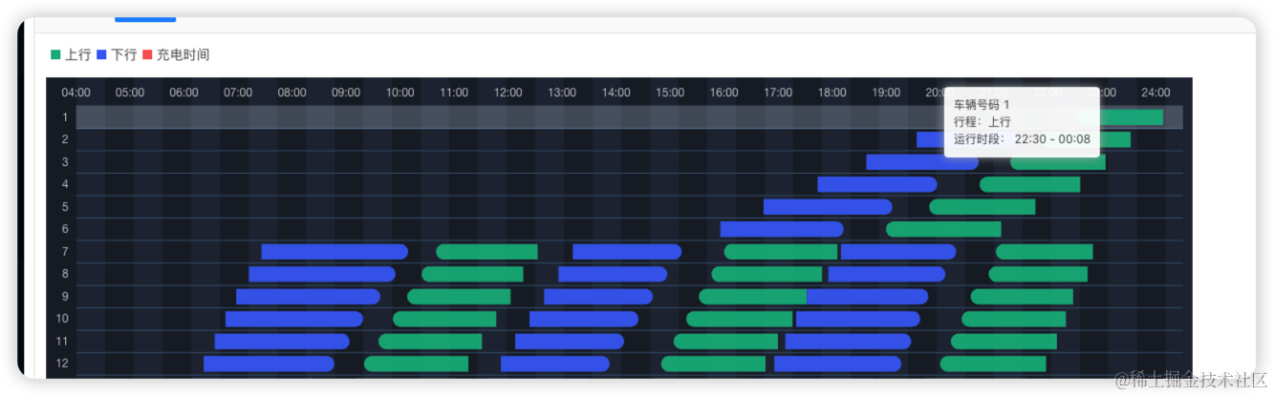Click the blue trip bar in row 4

(877, 184)
